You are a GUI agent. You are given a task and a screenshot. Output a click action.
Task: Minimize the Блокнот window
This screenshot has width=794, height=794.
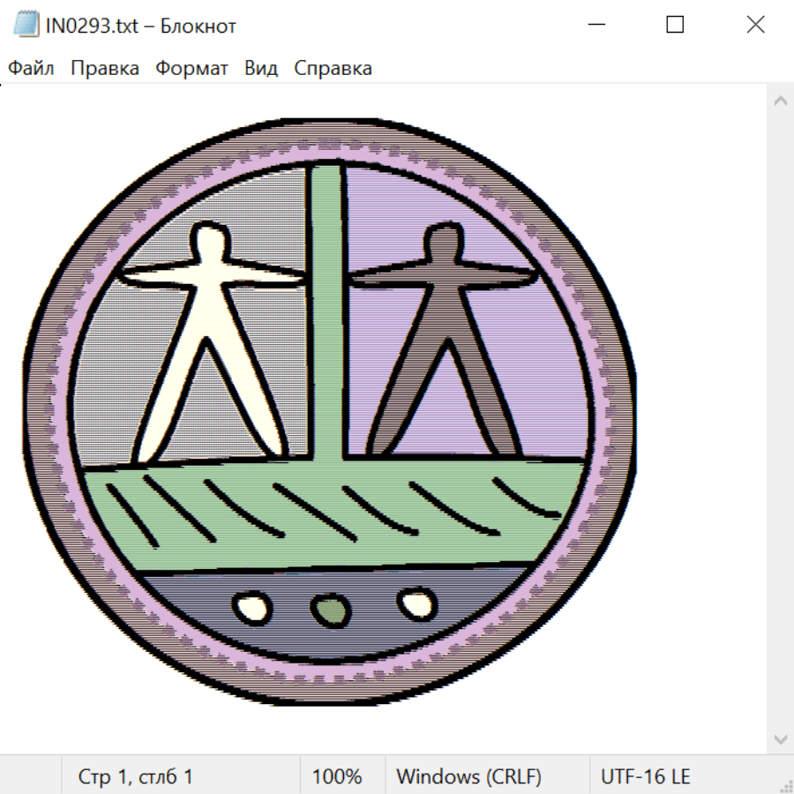595,26
